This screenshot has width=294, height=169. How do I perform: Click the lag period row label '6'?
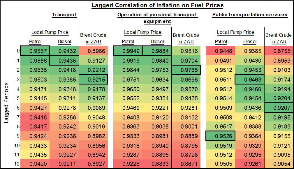click(18, 108)
